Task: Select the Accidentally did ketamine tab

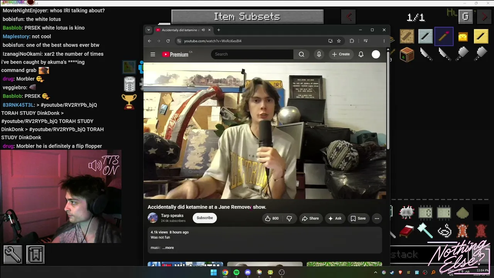Action: (x=180, y=30)
